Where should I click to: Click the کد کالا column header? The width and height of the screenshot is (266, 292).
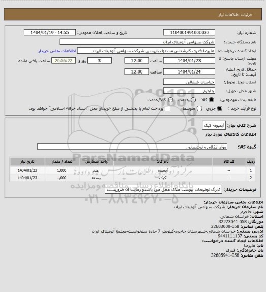(x=229, y=161)
